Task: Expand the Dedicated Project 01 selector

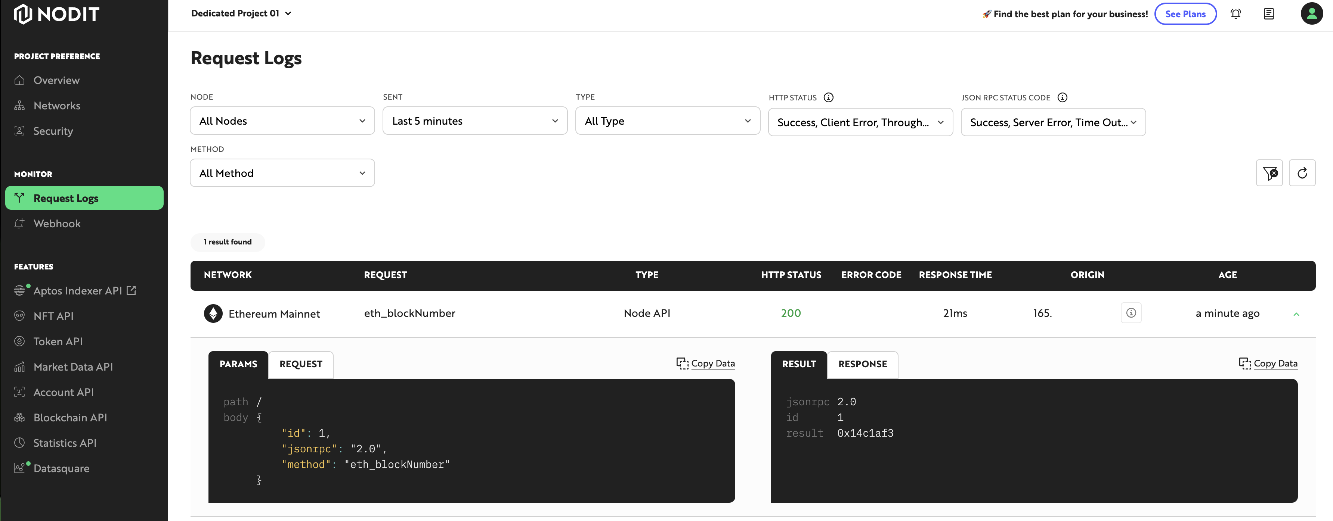Action: tap(241, 13)
